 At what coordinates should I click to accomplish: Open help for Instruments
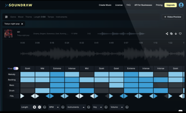click(x=89, y=107)
